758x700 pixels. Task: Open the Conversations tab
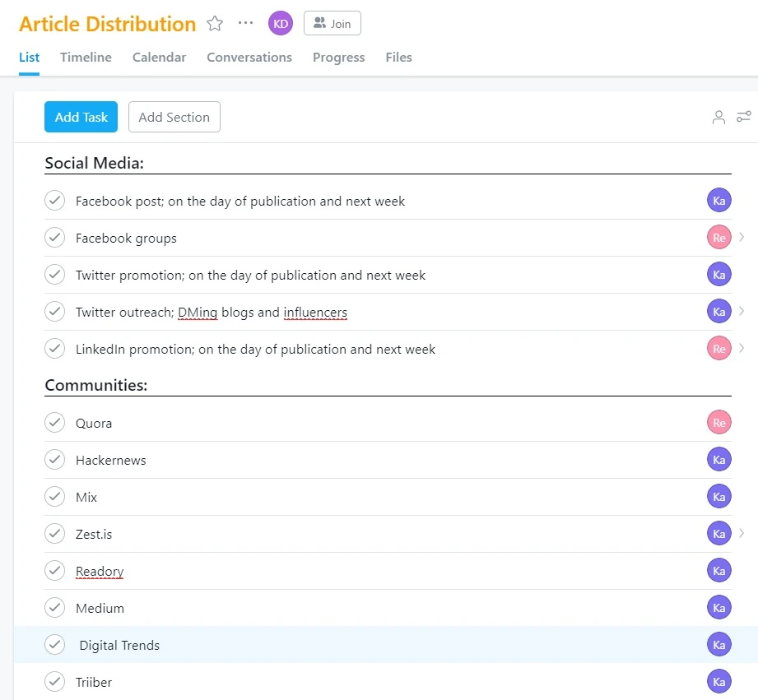coord(249,58)
